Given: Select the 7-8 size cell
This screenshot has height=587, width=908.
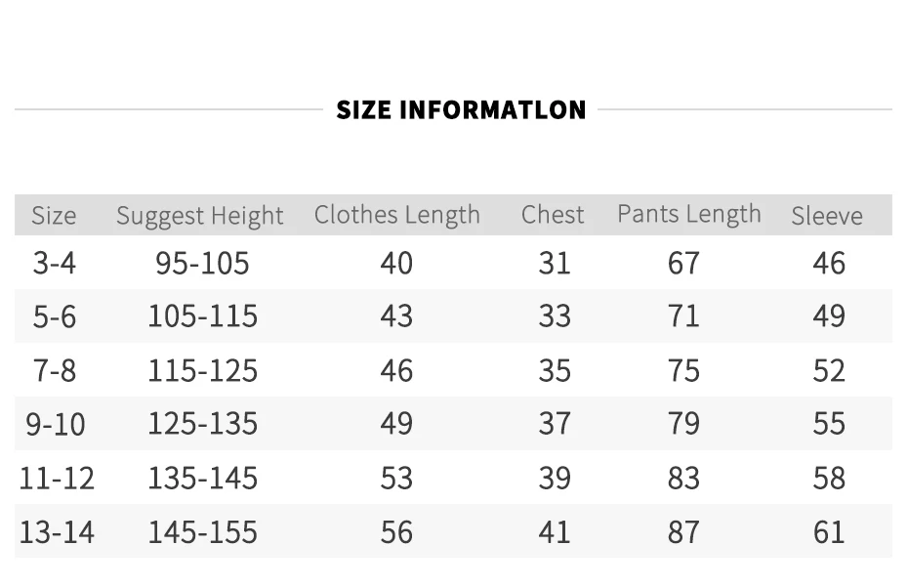Looking at the screenshot, I should 55,371.
